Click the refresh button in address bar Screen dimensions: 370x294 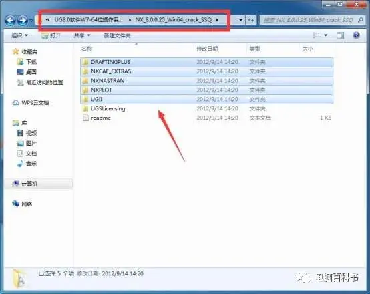point(250,20)
